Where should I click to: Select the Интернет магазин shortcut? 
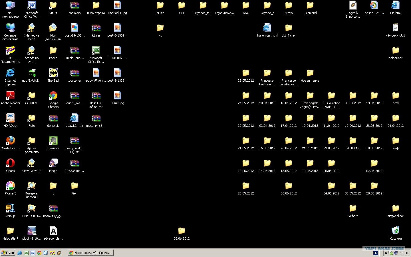coord(32,190)
